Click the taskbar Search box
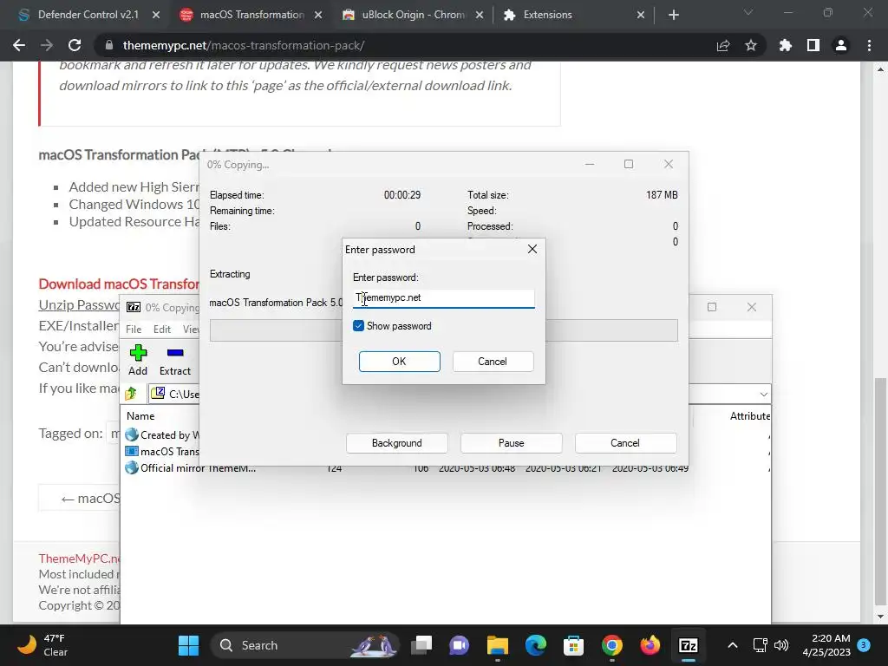 tap(304, 645)
